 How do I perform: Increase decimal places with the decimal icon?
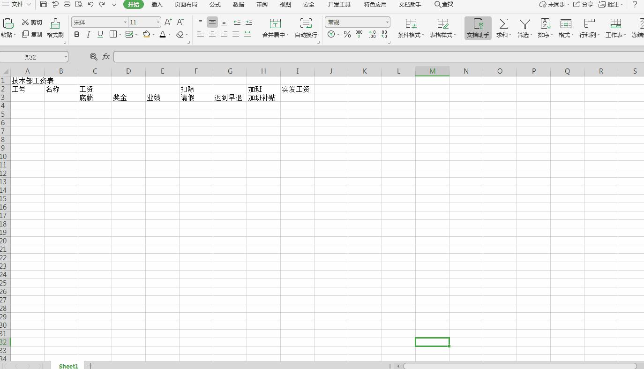pos(372,34)
